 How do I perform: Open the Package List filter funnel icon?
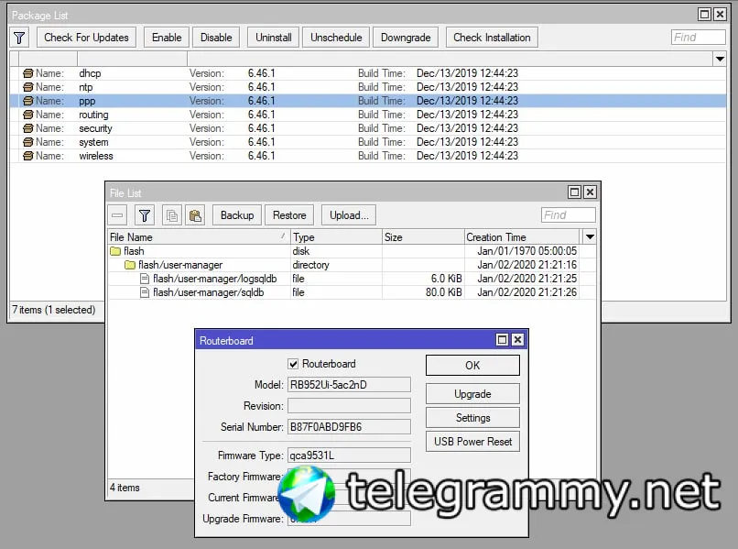pos(19,38)
